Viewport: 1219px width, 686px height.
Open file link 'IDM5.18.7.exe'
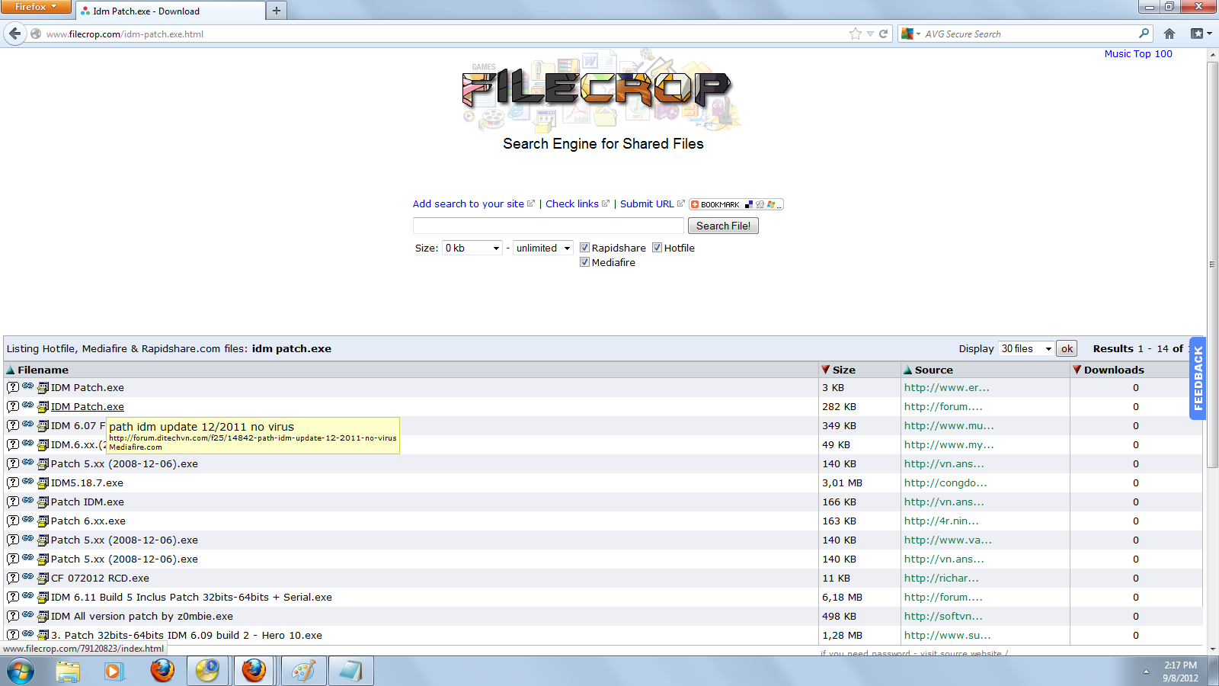(x=87, y=482)
